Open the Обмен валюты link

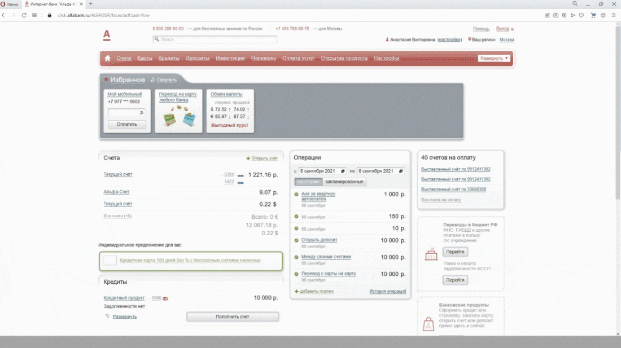[x=226, y=94]
